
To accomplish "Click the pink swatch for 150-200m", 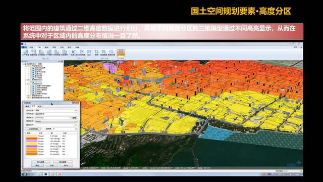I will tap(32, 141).
